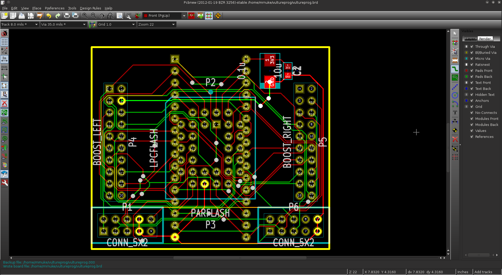Image resolution: width=502 pixels, height=275 pixels.
Task: Click Pads Front red color swatch
Action: [466, 71]
